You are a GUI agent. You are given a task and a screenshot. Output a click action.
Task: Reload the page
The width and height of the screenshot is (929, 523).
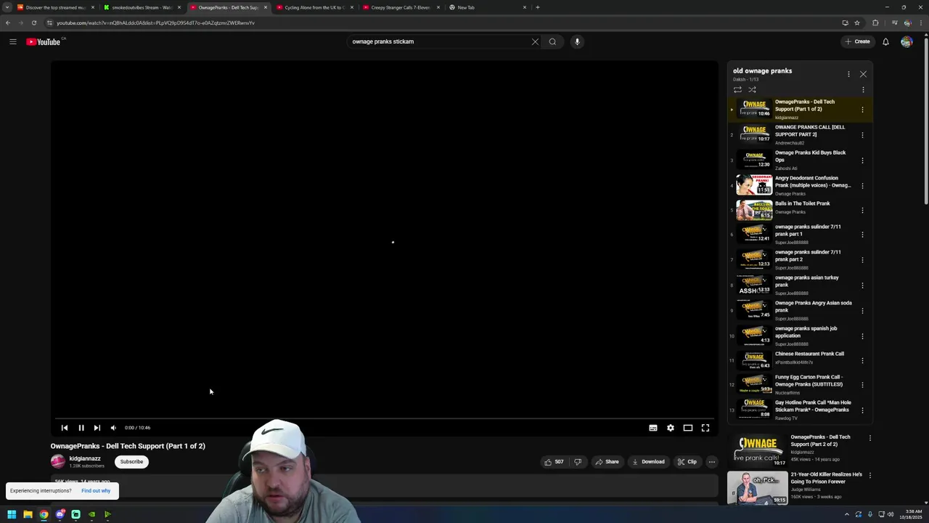pos(33,23)
